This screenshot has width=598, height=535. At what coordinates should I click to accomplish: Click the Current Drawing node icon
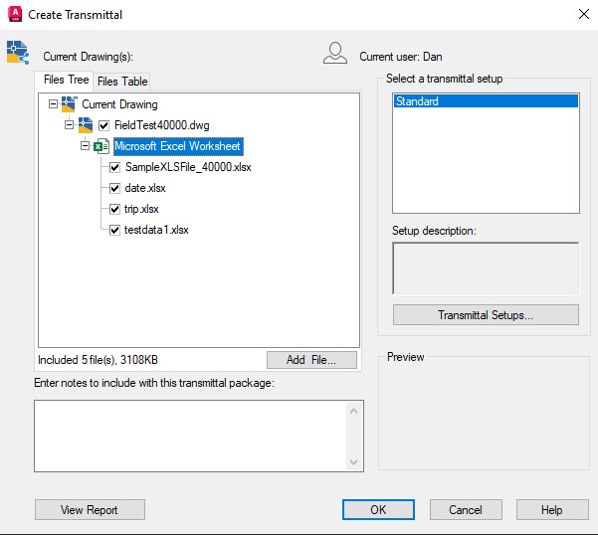click(69, 103)
